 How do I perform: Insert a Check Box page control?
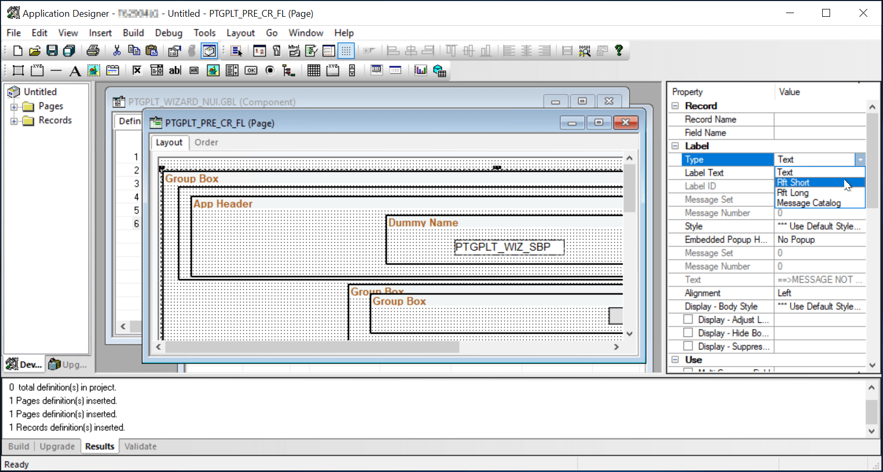pos(136,70)
